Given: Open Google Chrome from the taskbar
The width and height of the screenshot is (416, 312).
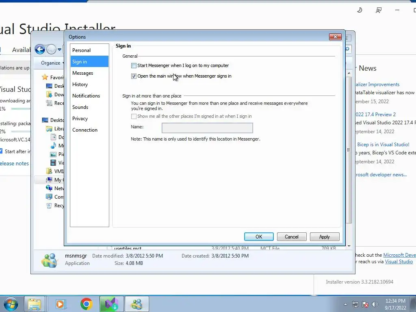Looking at the screenshot, I should (x=86, y=304).
